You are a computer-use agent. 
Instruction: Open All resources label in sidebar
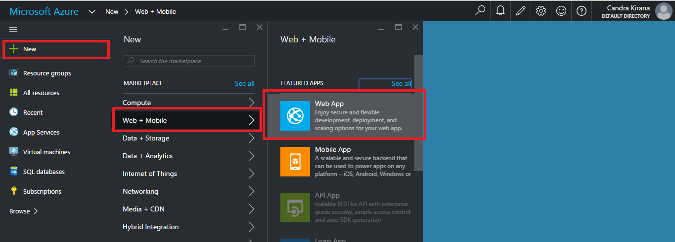[41, 93]
